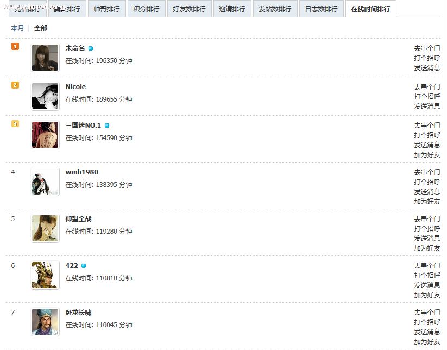Click 加为好友 for 三国迷NO.1
Screen dimensions: 447x350
[427, 154]
